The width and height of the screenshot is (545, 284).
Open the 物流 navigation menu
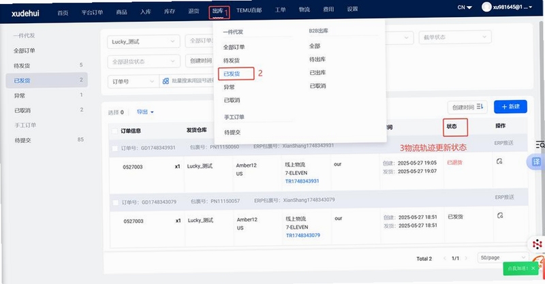(x=305, y=10)
